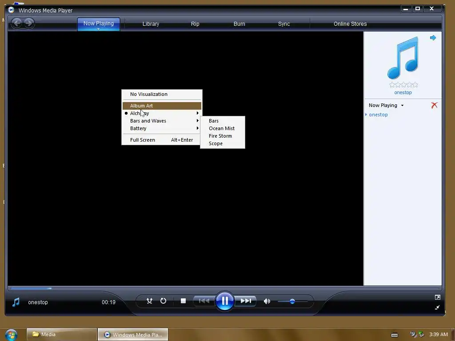Switch to full screen view icon
This screenshot has height=341, width=455.
[438, 297]
